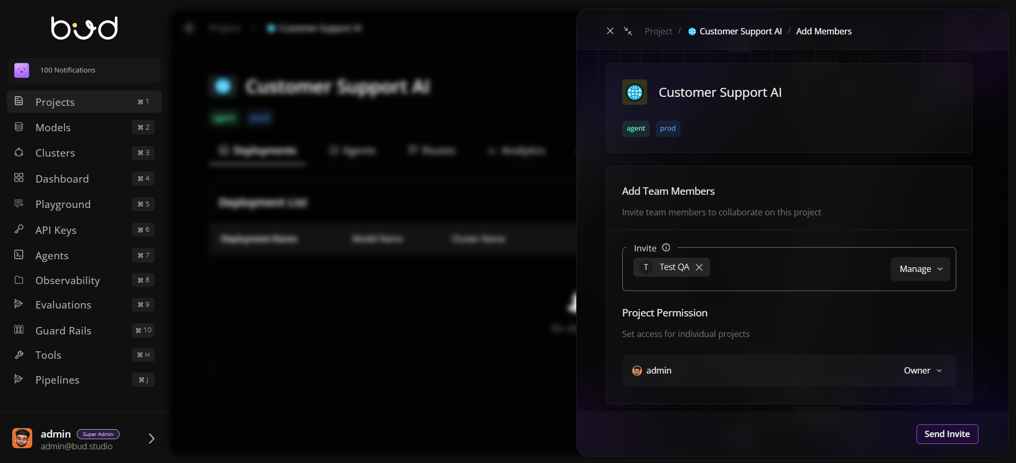The width and height of the screenshot is (1016, 463).
Task: Click the notifications avatar icon
Action: click(x=22, y=70)
